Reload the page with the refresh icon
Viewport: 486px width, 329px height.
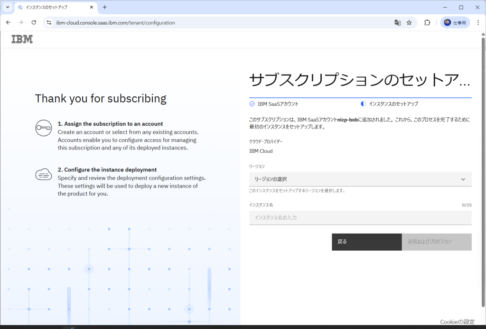(x=34, y=22)
